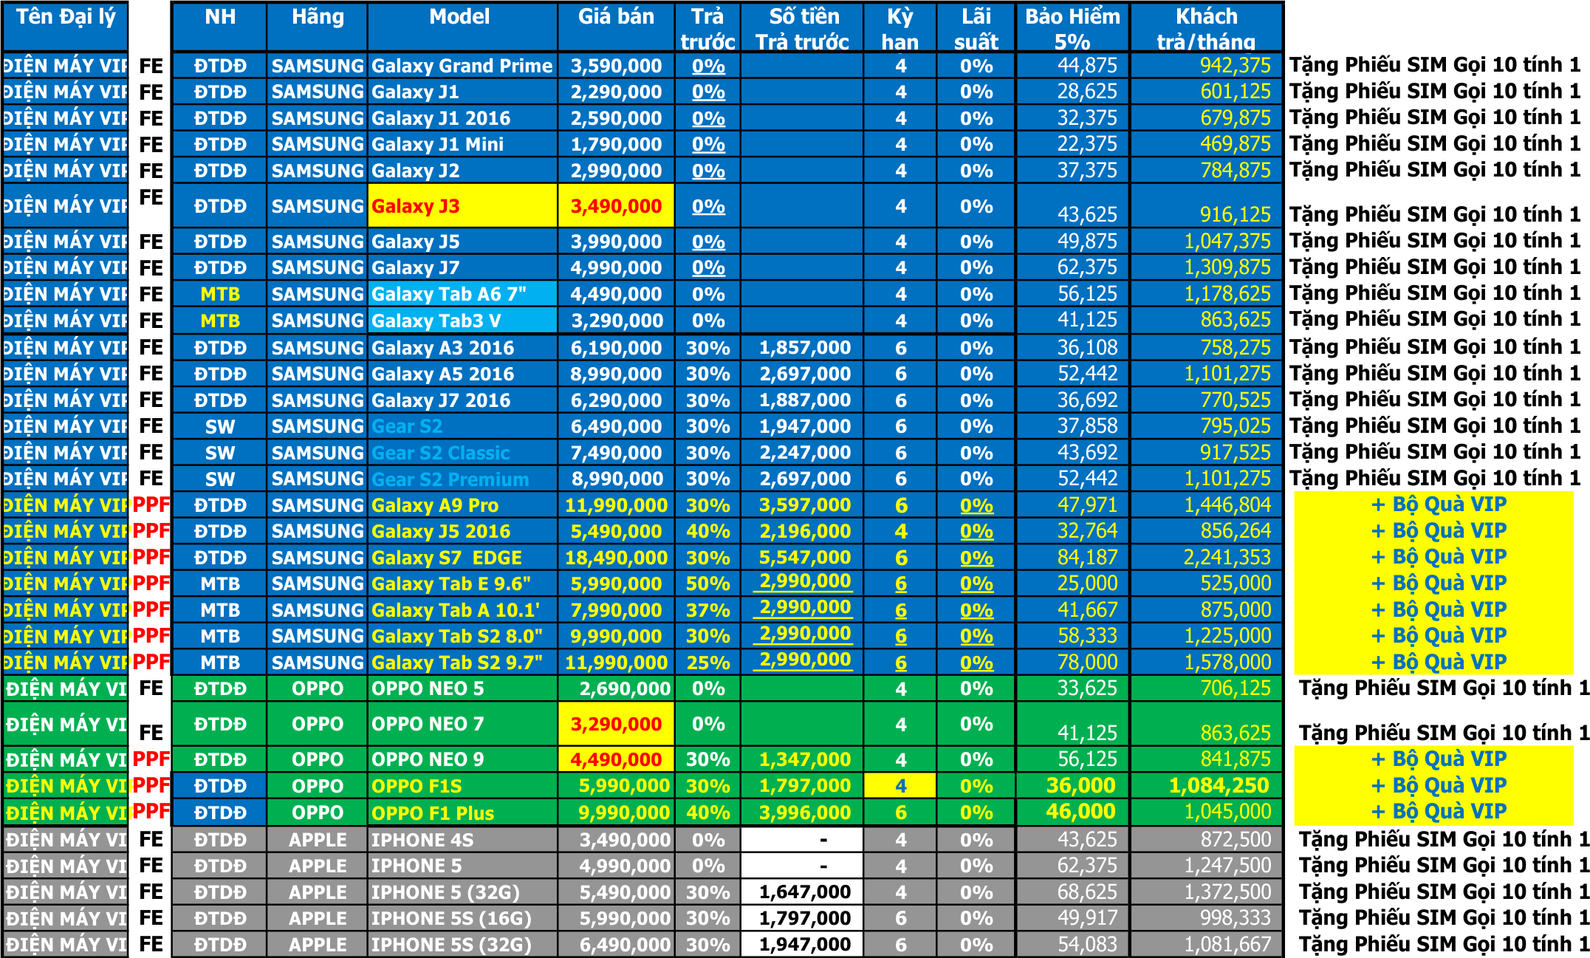
Task: Click Bộ Quà VIP cell beside Galaxy A9 Pro
Action: click(1434, 505)
